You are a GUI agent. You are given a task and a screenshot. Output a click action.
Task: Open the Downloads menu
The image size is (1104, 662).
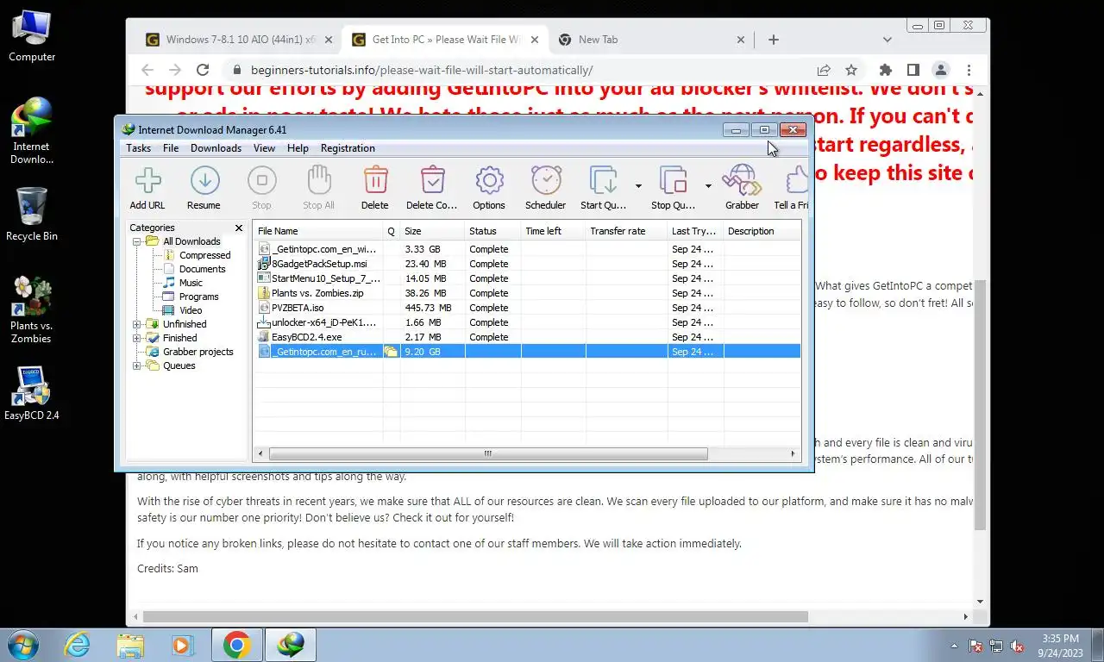(216, 148)
